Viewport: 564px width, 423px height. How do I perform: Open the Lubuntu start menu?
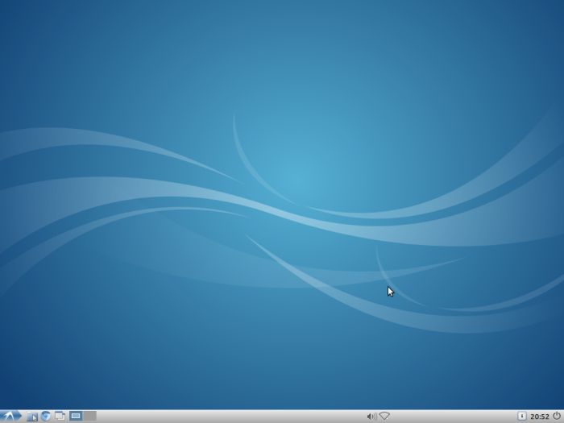point(11,416)
